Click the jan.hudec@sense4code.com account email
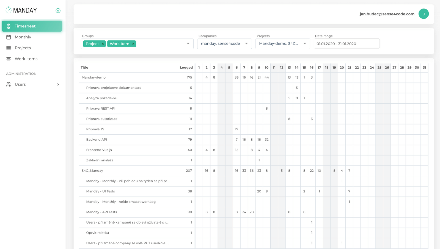 pos(387,14)
